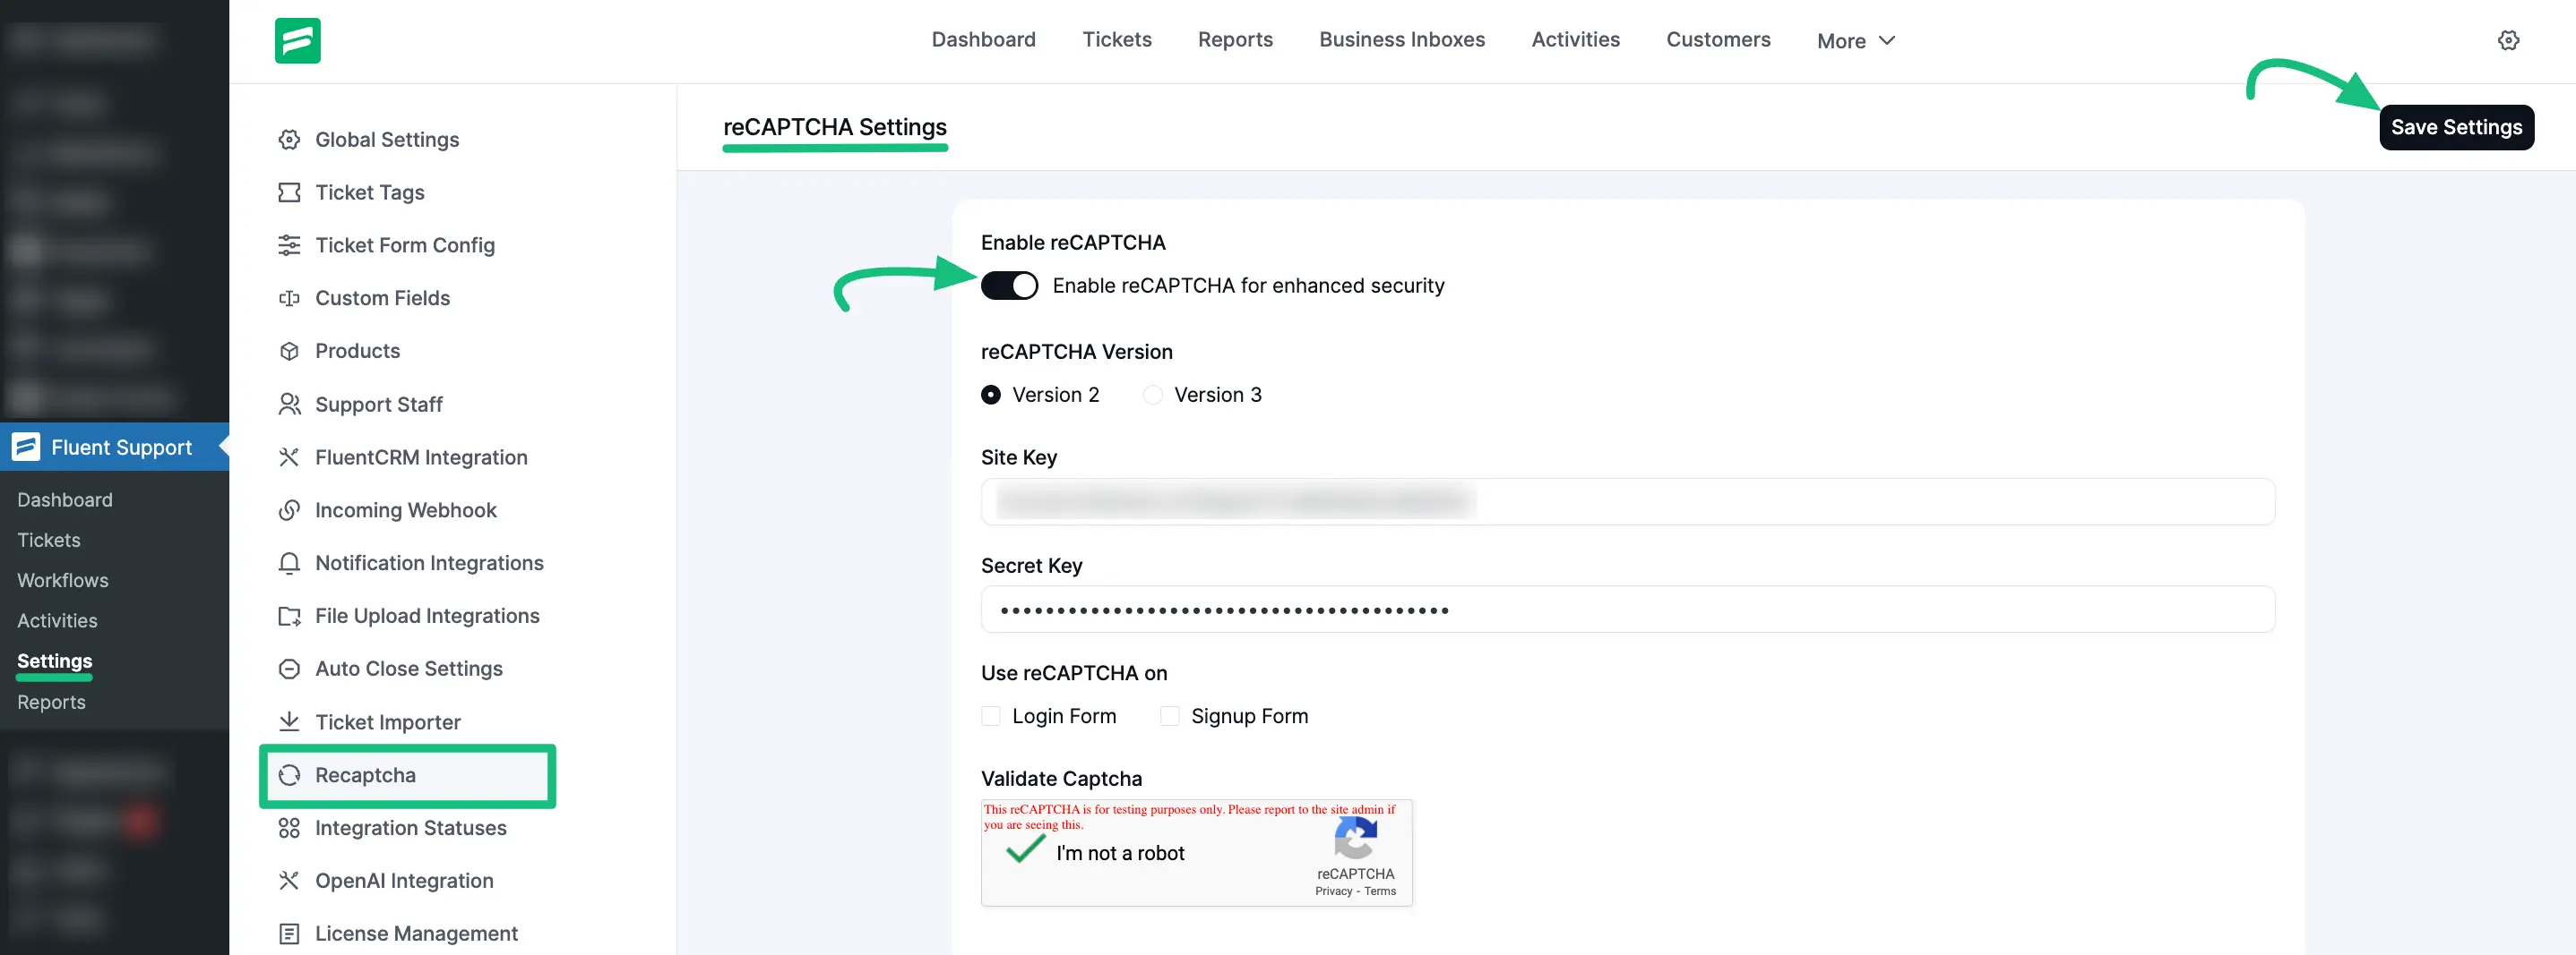The width and height of the screenshot is (2576, 955).
Task: Click the Ticket Importer download icon
Action: [289, 721]
